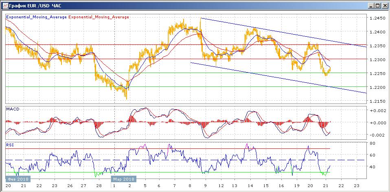Click the chart icon in the title bar
The image size is (390, 192).
(4, 5)
